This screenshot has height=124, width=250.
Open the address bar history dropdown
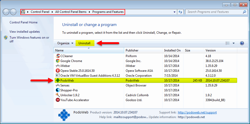pyautogui.click(x=174, y=12)
